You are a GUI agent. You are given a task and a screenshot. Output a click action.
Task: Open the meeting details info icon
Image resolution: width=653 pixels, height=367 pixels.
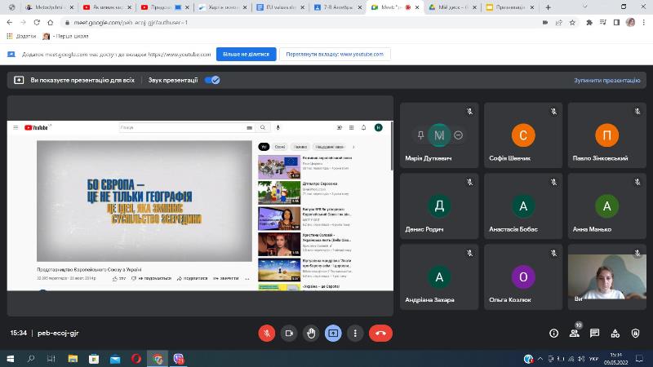pos(553,333)
